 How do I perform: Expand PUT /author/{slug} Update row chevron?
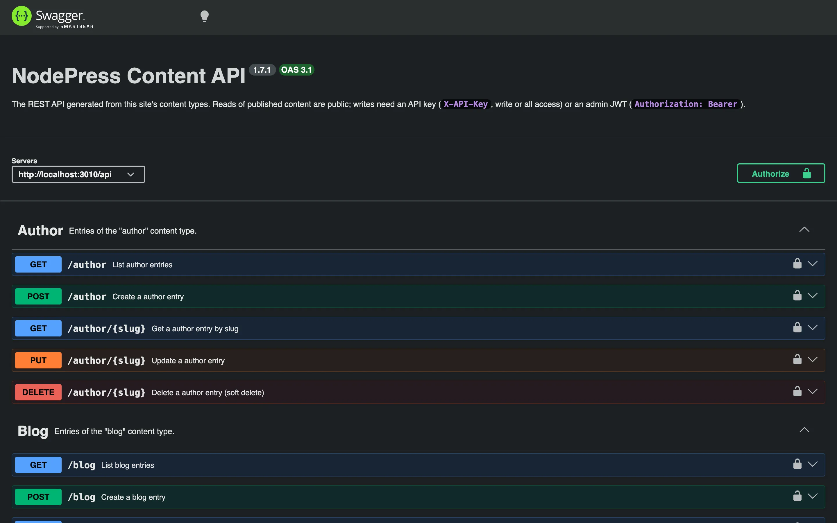[x=813, y=360]
